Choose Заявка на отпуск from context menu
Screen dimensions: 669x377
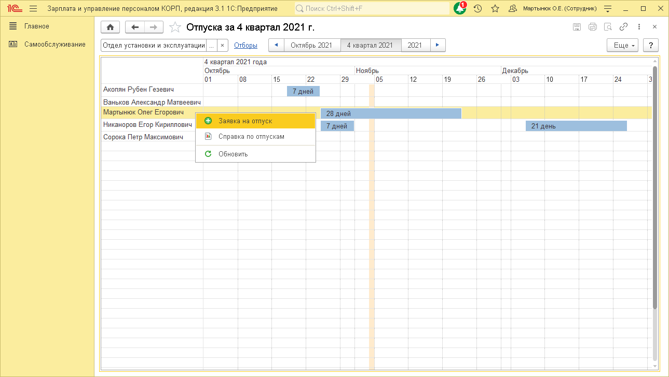256,121
